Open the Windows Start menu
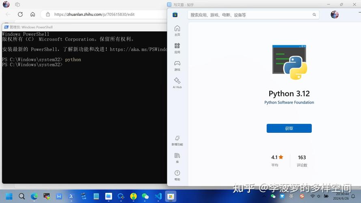 (x=9, y=197)
